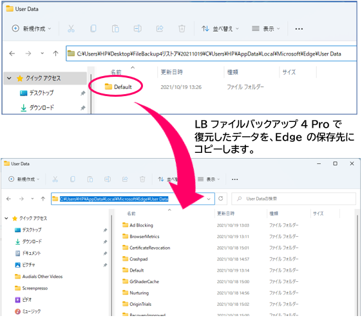Select デスクトップ in bottom window sidebar
Viewport: 362px width, 318px height.
click(28, 230)
